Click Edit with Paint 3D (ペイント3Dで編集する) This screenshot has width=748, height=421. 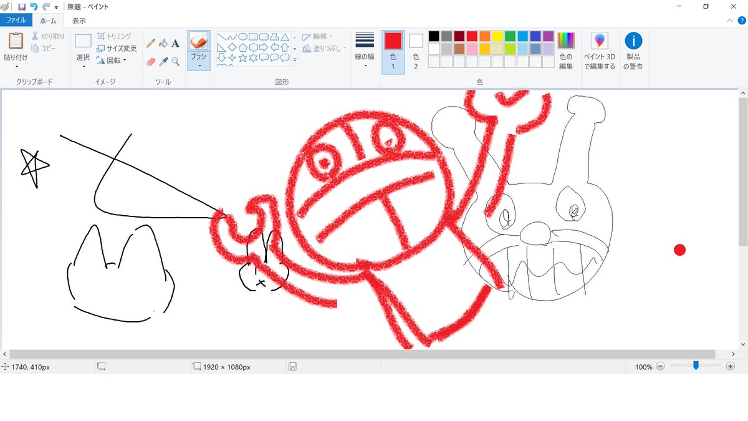pyautogui.click(x=600, y=51)
